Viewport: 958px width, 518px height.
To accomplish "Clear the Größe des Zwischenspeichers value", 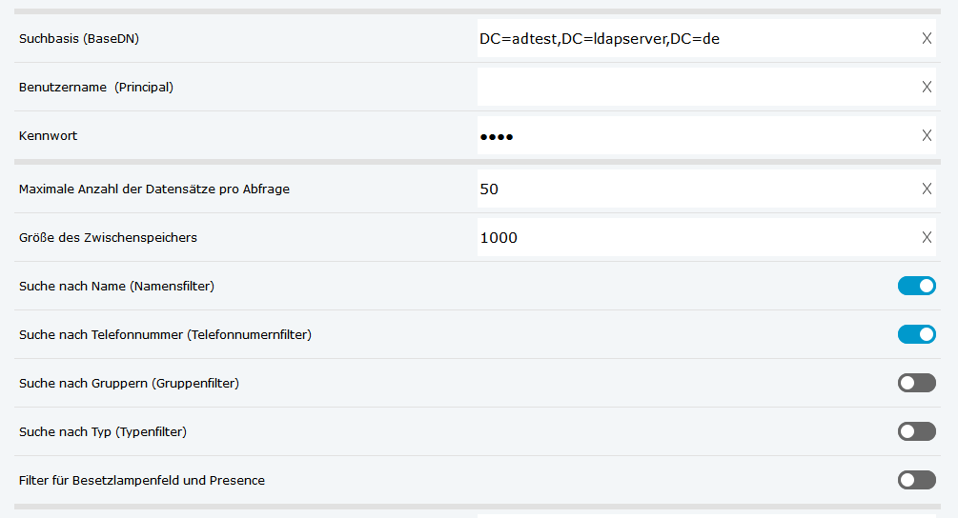I will [927, 237].
